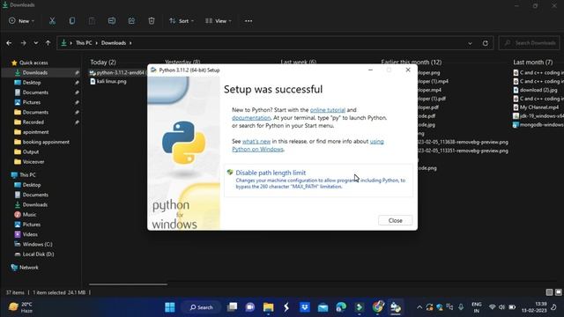Open the See more ellipsis menu

(249, 21)
